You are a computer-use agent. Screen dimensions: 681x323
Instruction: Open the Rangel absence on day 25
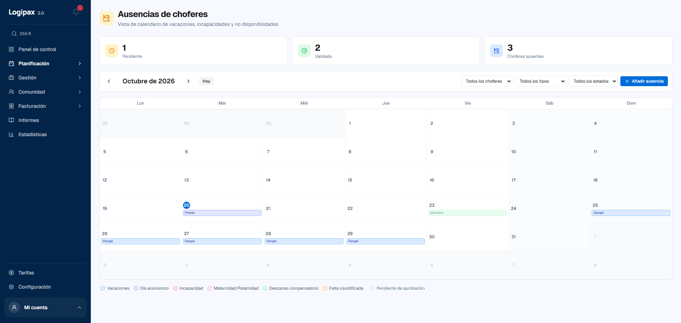click(x=631, y=213)
